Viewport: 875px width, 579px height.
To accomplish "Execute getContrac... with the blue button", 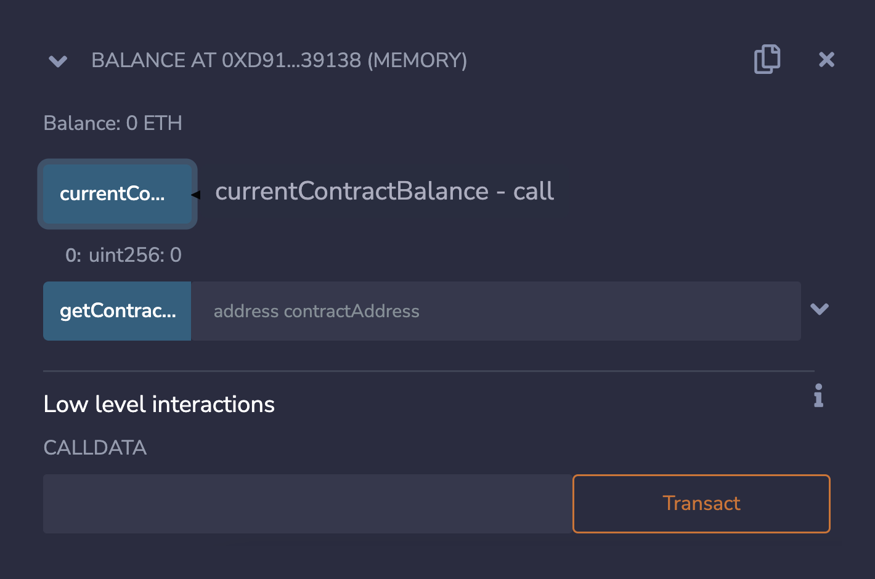I will [x=117, y=311].
